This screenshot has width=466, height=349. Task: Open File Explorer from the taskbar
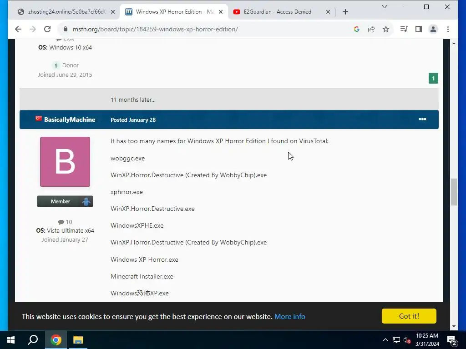click(x=78, y=340)
